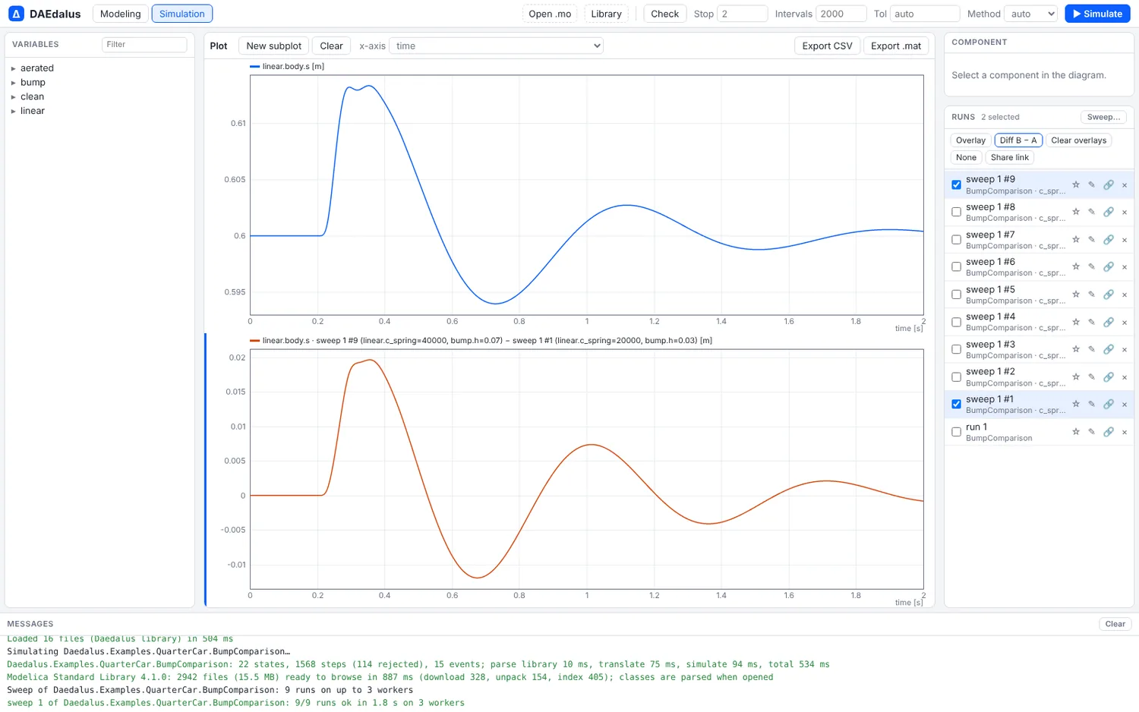This screenshot has width=1139, height=712.
Task: Open the Sweep... dialog button
Action: point(1103,117)
